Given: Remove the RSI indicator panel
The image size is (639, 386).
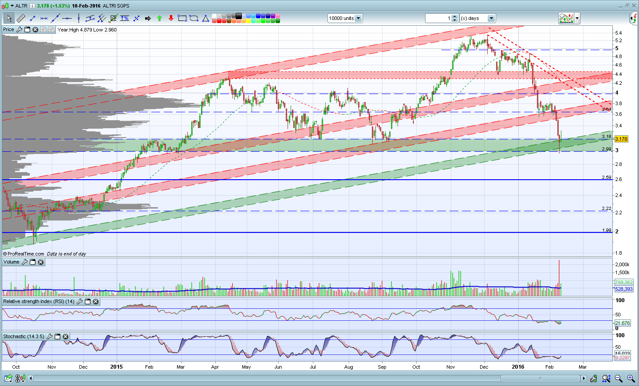Looking at the screenshot, I should click(x=95, y=302).
